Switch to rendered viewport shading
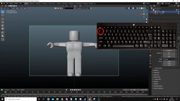This screenshot has width=180, height=101. pyautogui.click(x=145, y=8)
